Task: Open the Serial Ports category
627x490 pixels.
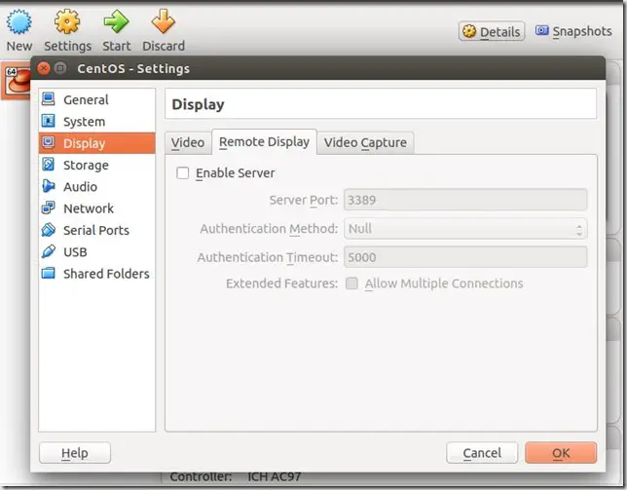Action: (x=95, y=230)
